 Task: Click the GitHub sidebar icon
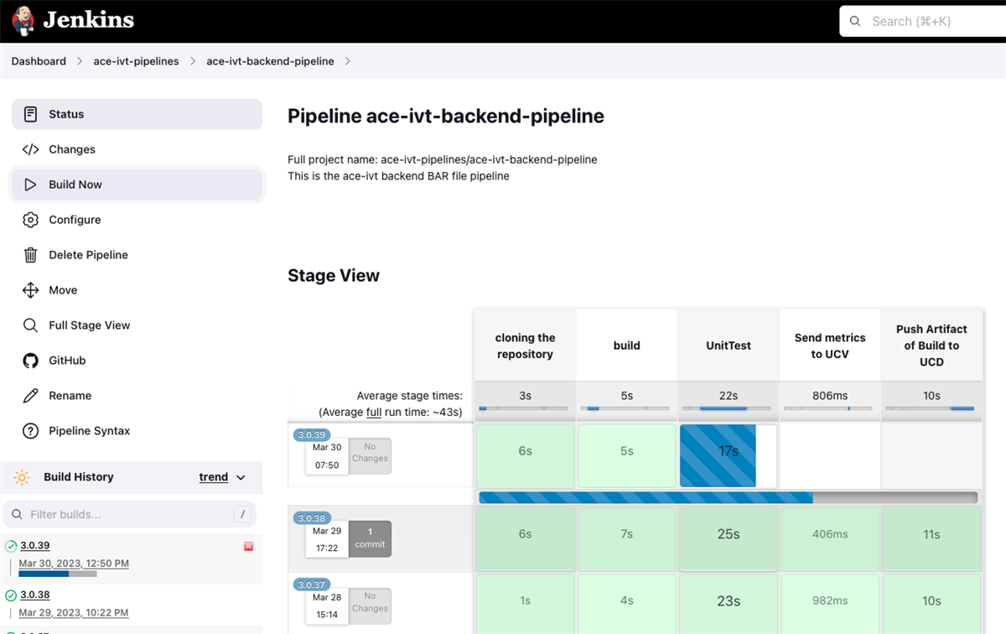click(x=30, y=361)
